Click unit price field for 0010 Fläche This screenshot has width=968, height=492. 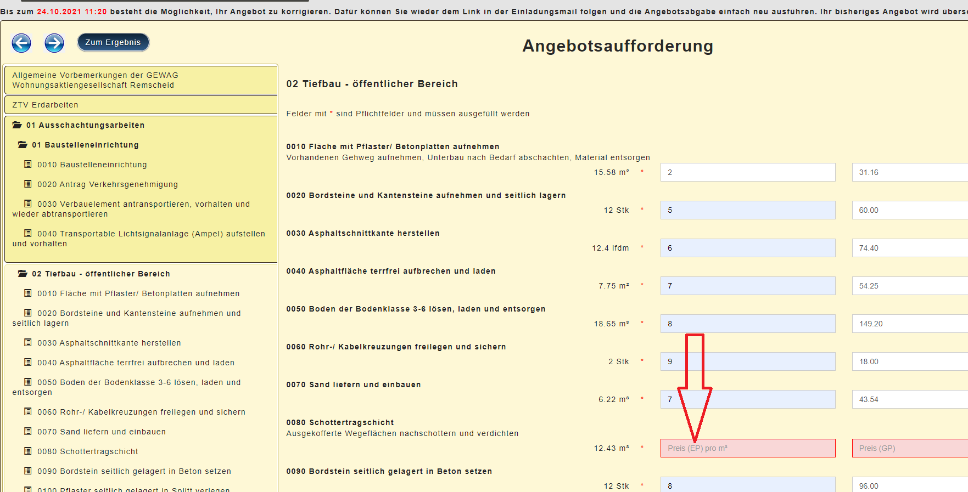pyautogui.click(x=747, y=172)
